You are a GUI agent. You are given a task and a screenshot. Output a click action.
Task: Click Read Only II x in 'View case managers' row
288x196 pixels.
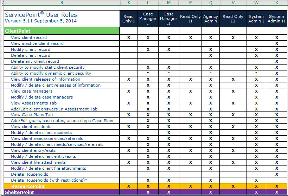191,91
